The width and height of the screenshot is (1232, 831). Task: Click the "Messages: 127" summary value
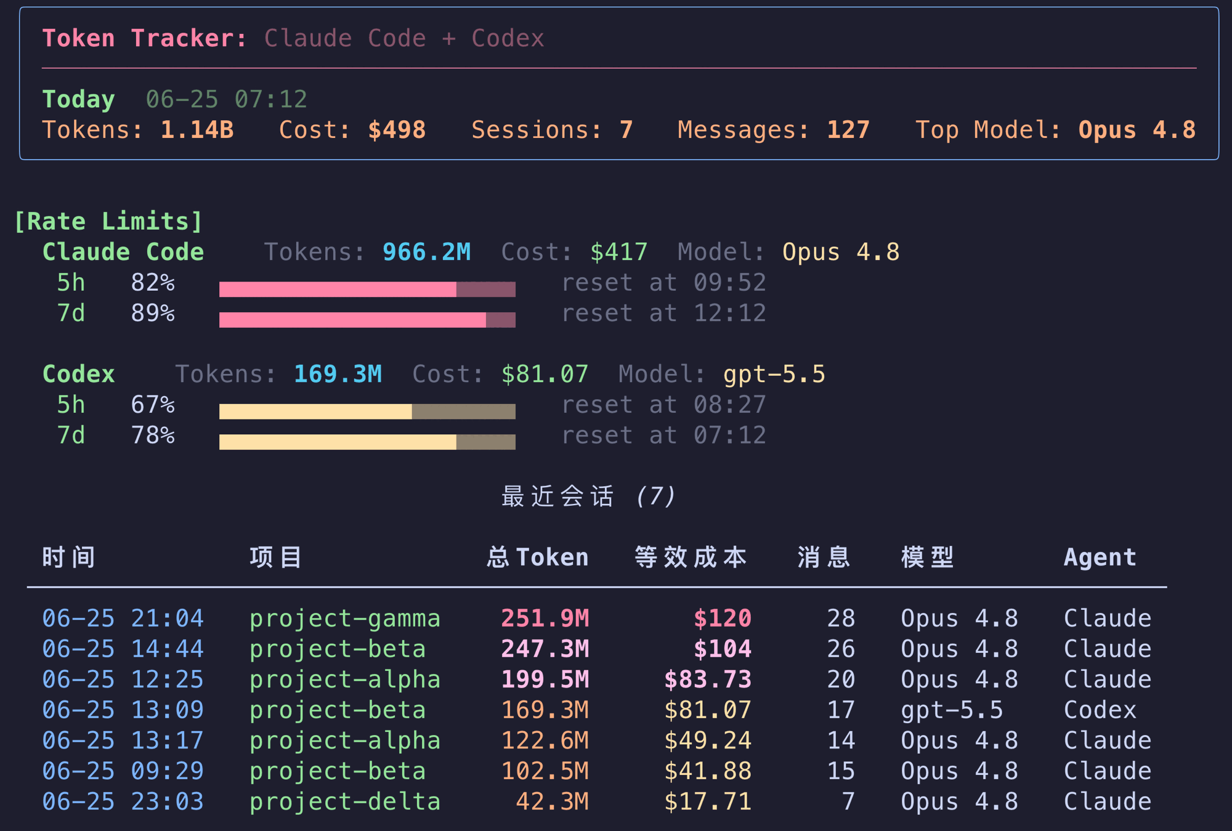click(774, 130)
